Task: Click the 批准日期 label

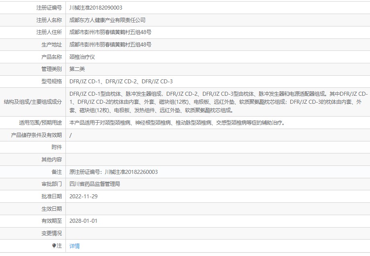Action: 52,196
